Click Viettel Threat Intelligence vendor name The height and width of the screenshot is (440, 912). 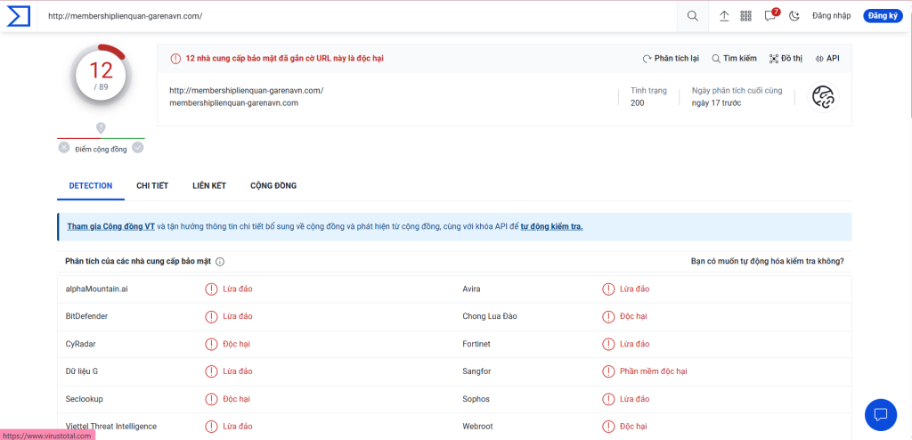click(111, 427)
